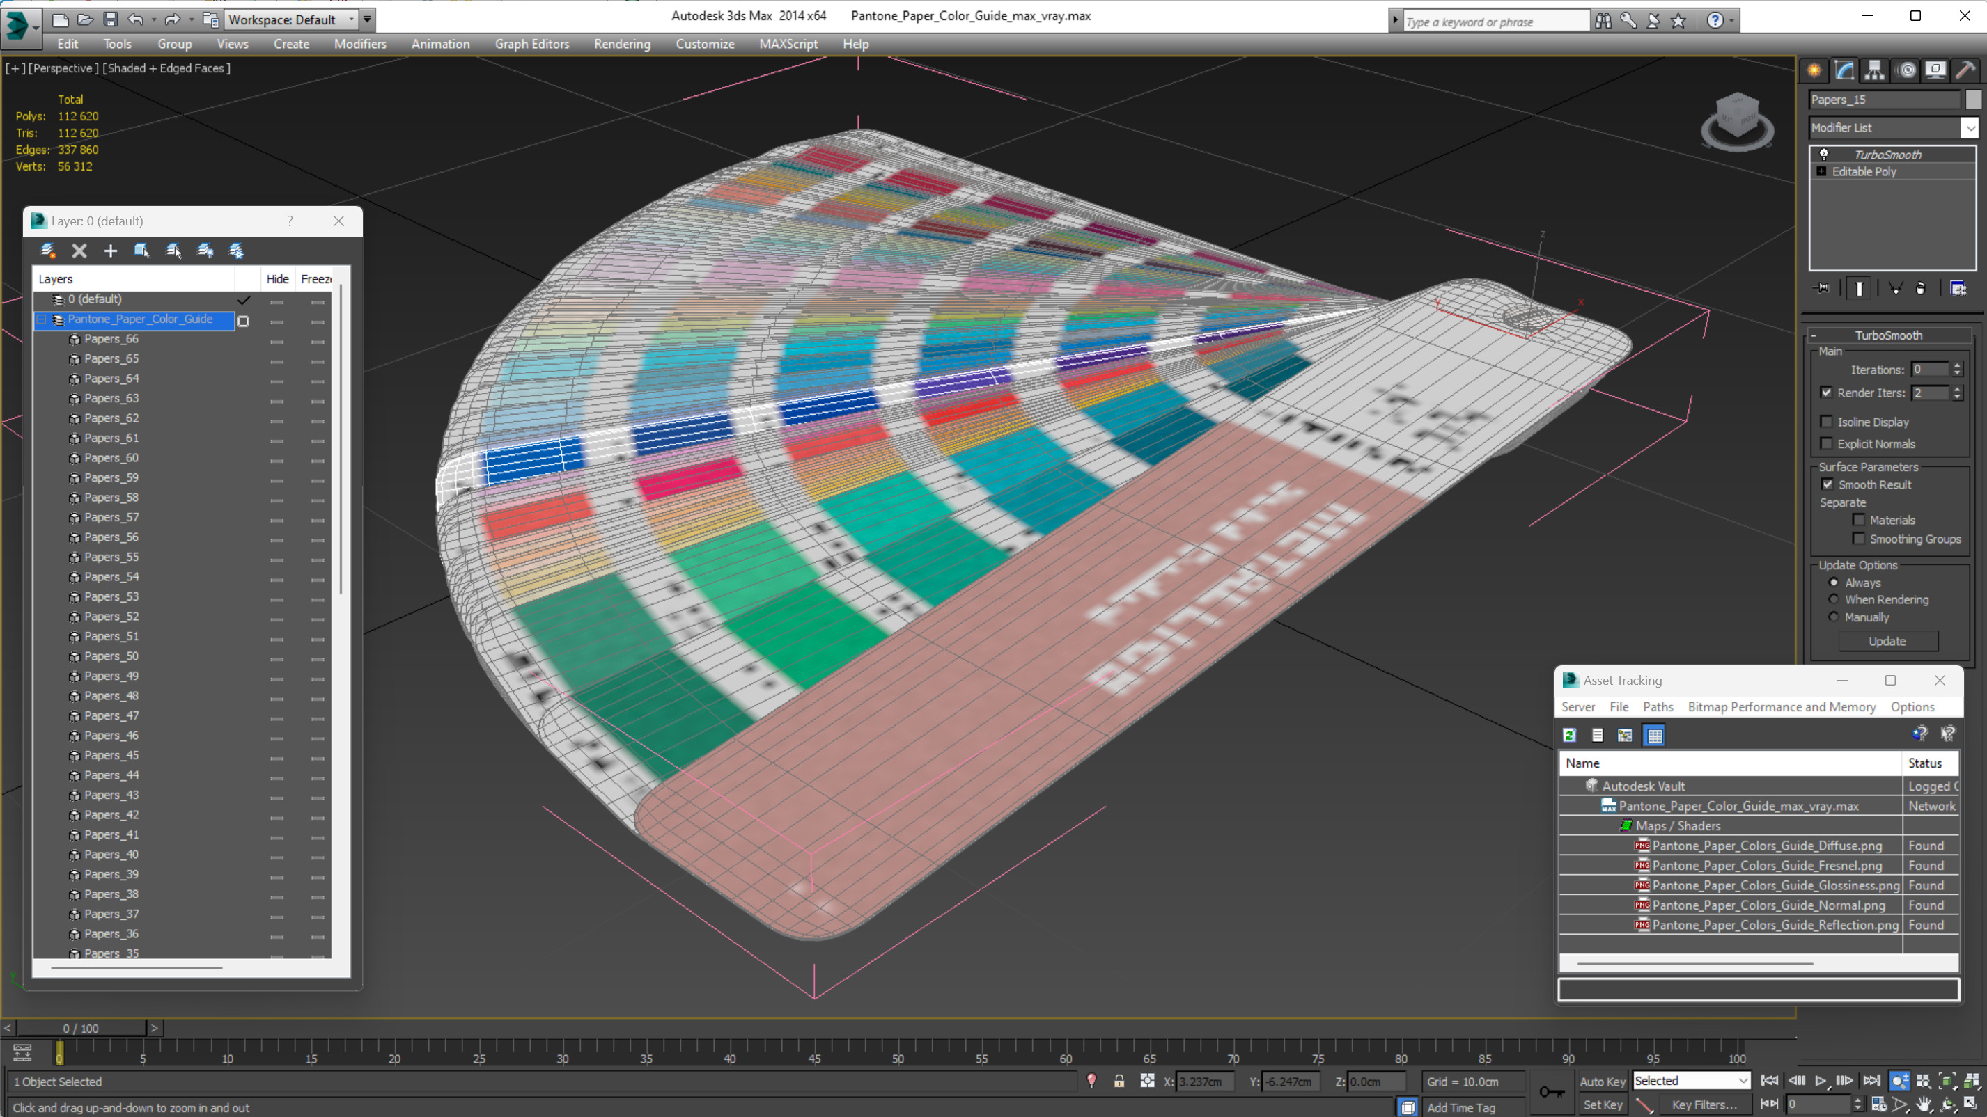
Task: Open Bitmap Performance and Memory menu
Action: (x=1781, y=707)
